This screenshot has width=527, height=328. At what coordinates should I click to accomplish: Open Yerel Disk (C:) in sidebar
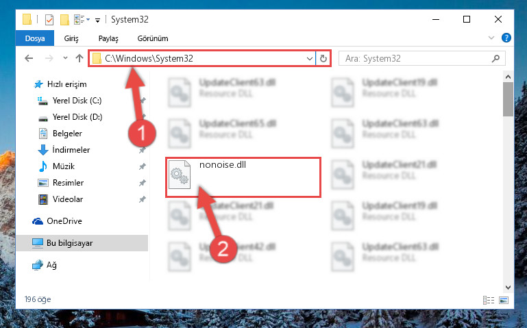(x=77, y=101)
